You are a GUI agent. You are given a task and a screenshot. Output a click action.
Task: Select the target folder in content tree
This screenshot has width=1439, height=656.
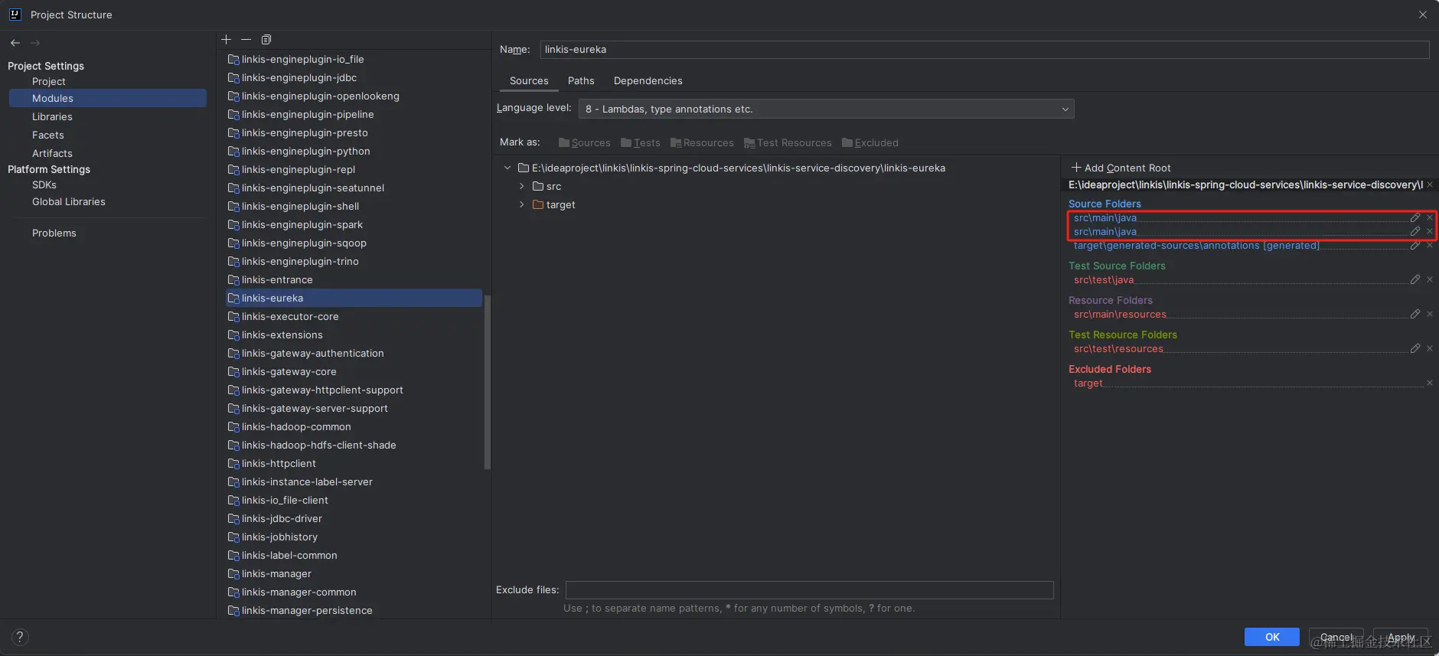(553, 204)
